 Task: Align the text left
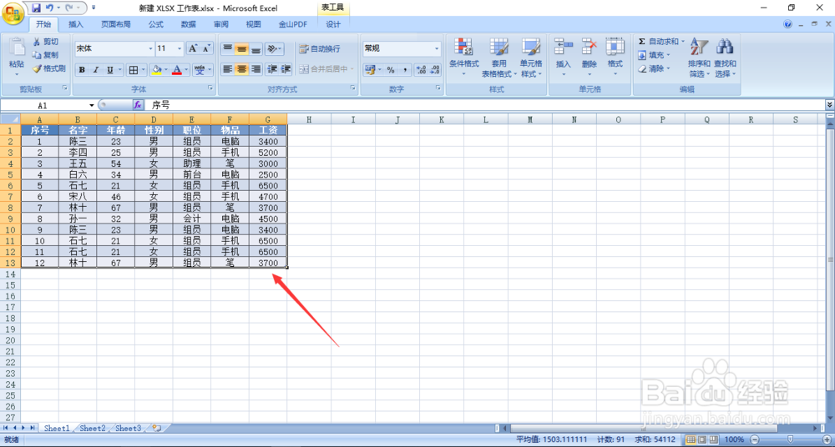coord(227,69)
